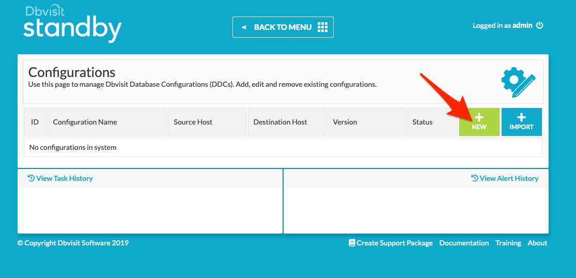Click the 'No configurations in system' row
The image size is (576, 278).
tap(283, 147)
